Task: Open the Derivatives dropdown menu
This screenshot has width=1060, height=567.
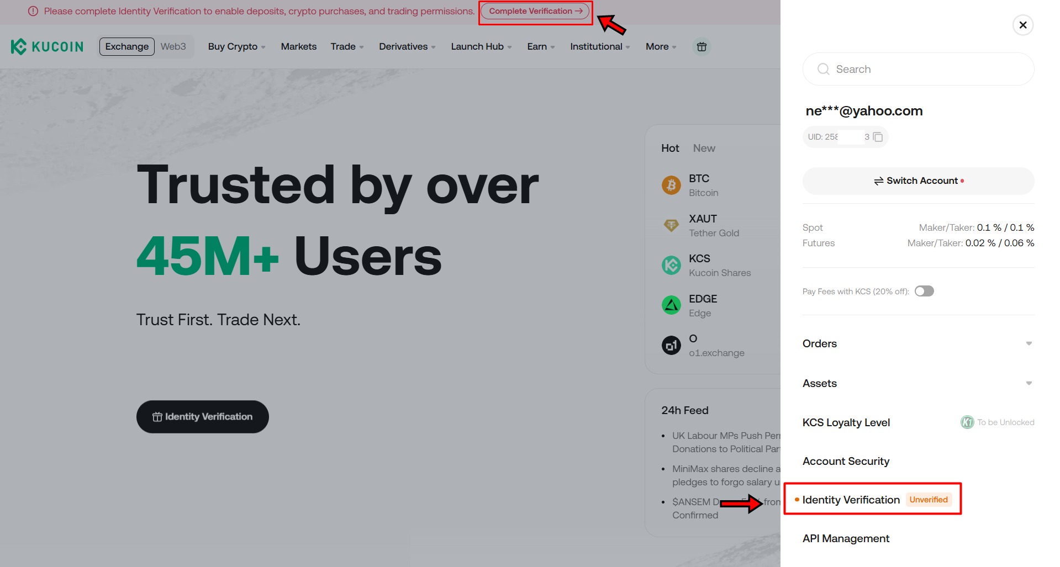Action: coord(407,46)
